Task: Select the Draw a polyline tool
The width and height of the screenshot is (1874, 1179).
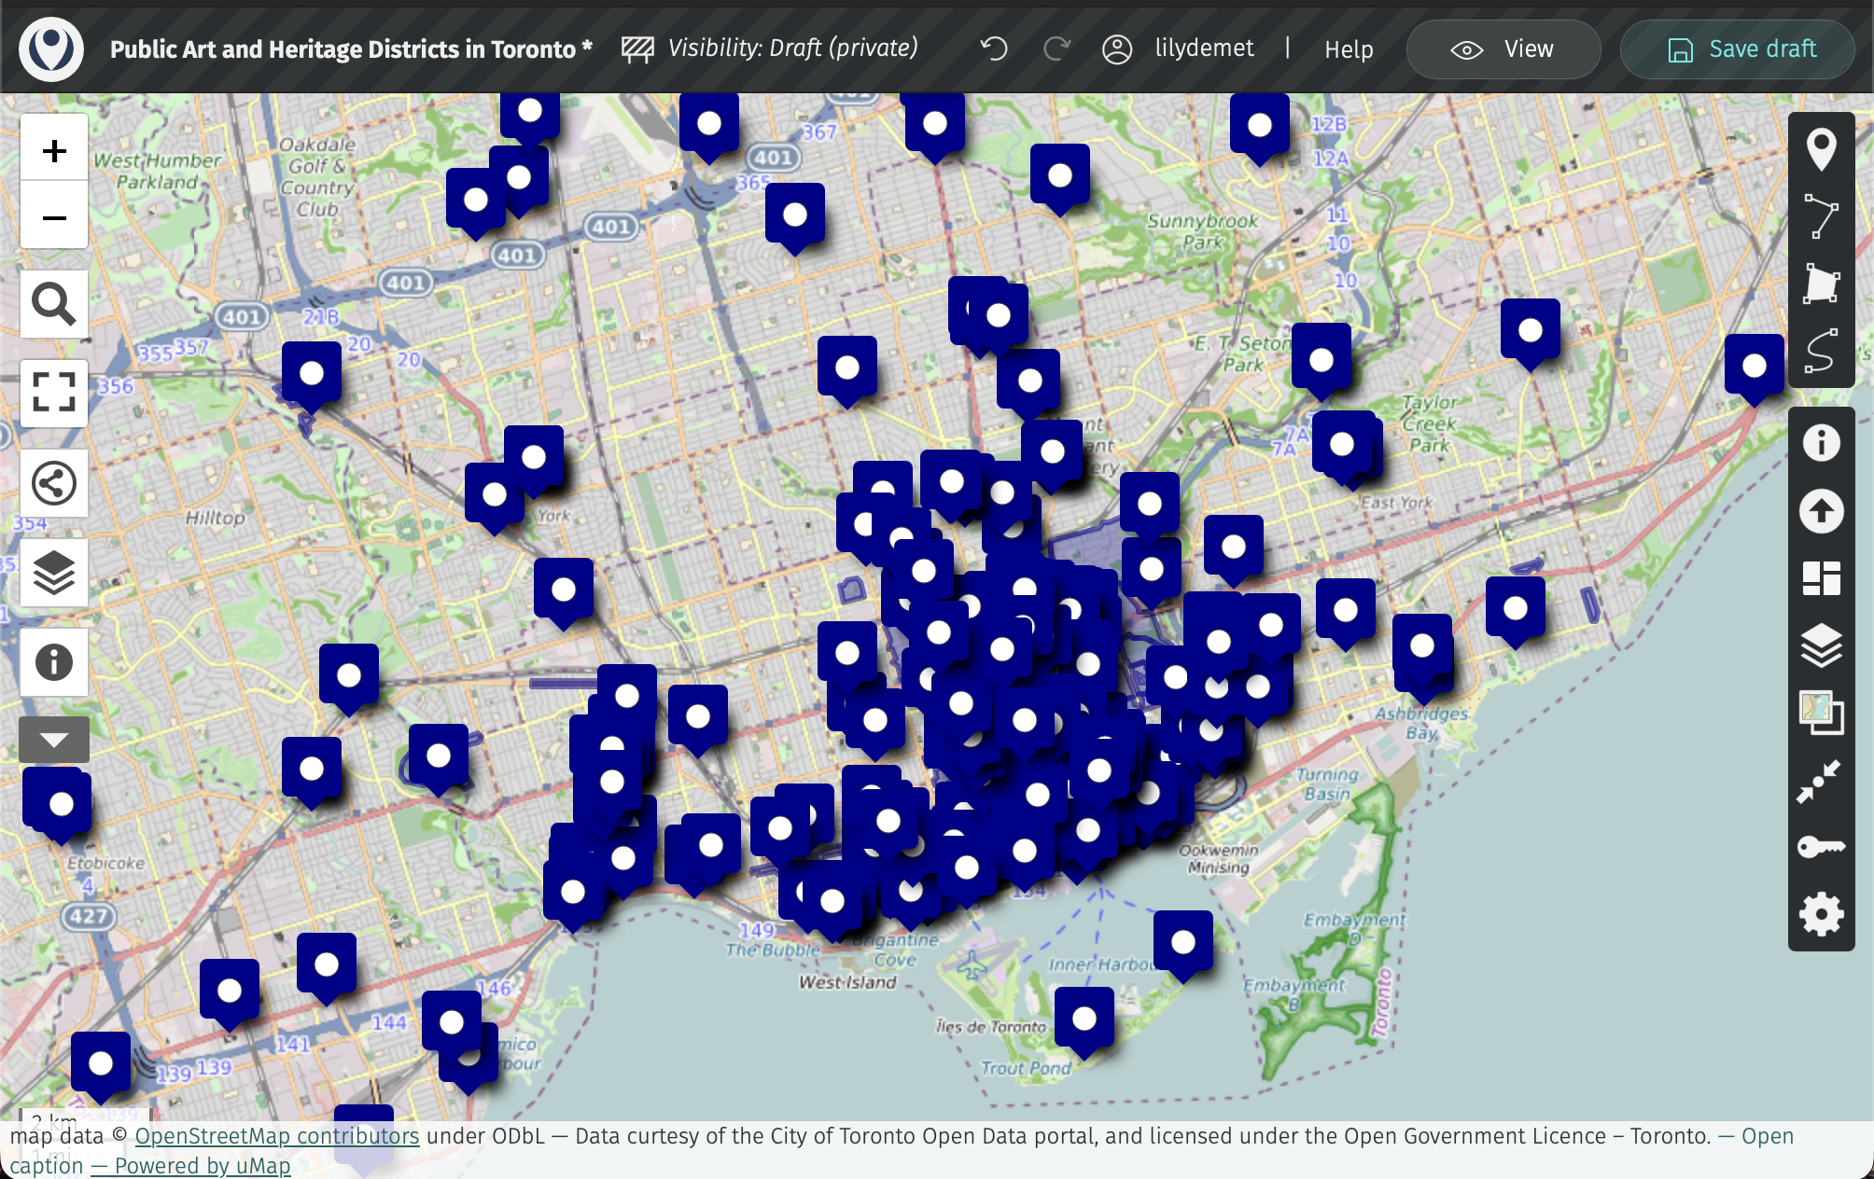Action: pyautogui.click(x=1821, y=216)
